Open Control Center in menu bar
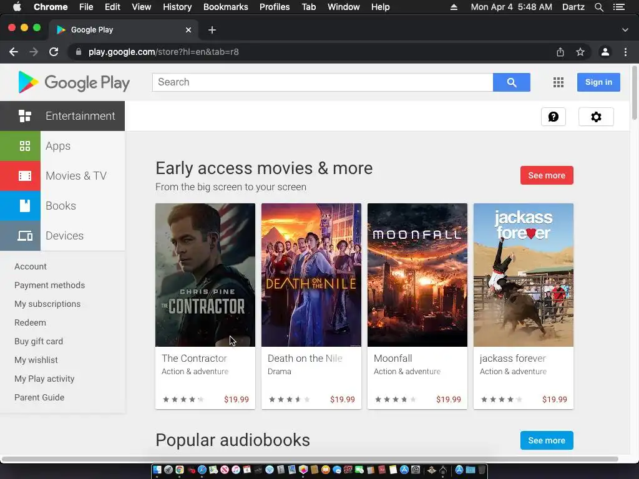This screenshot has height=479, width=639. coord(619,7)
